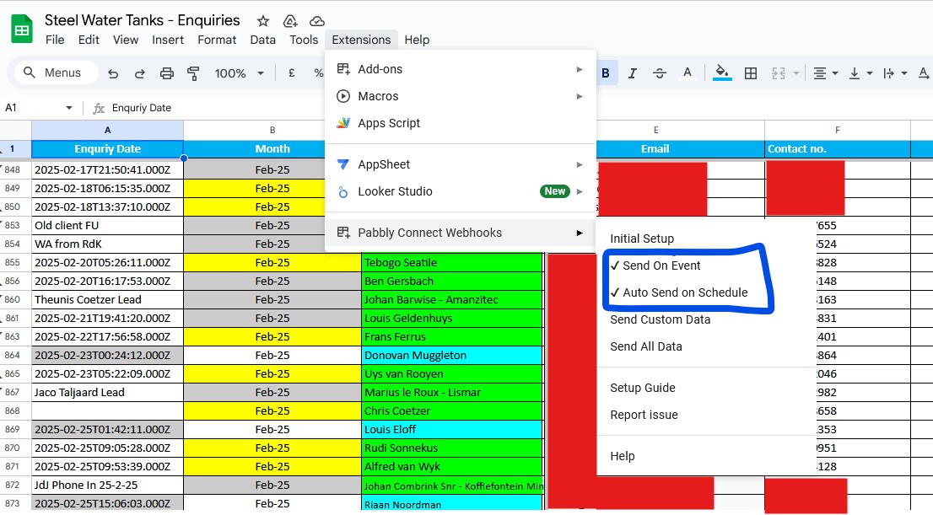
Task: Select column F header
Action: click(x=837, y=130)
